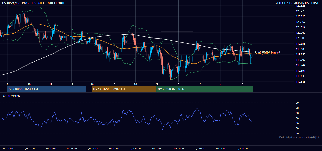Click the 120.114 price axis label
The image size is (322, 151).
point(301,27)
